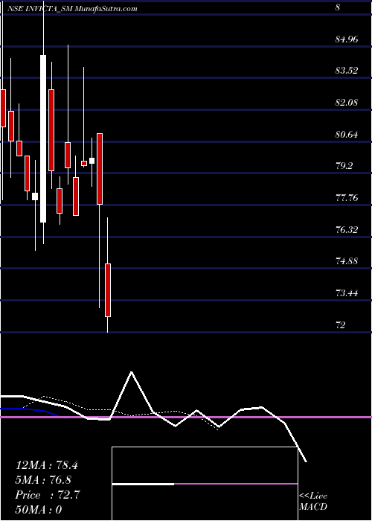Viewport: 372px width, 521px height.
Task: Click the last red candlestick near 74.88
Action: point(108,290)
